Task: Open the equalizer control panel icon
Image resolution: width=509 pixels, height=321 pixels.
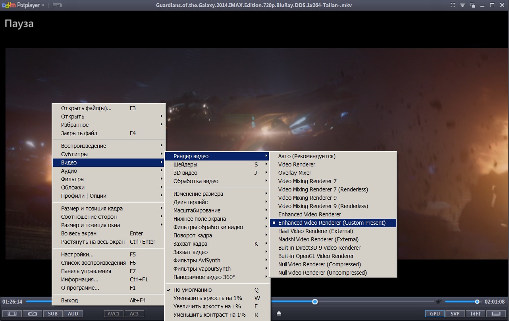Action: [x=475, y=313]
